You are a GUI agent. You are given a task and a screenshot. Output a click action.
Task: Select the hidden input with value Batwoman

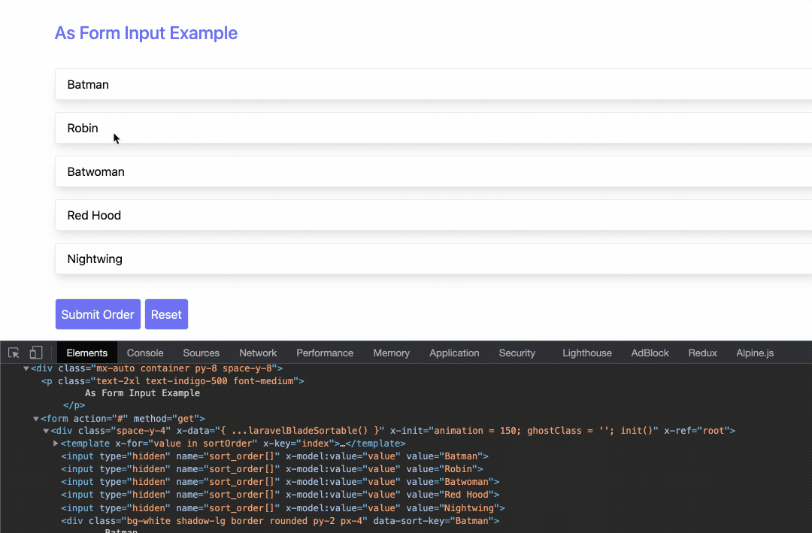[280, 482]
